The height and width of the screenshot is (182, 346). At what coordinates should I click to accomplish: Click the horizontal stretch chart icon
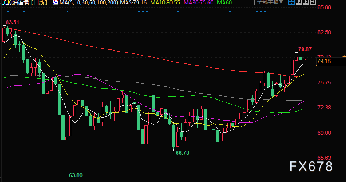tap(313, 2)
